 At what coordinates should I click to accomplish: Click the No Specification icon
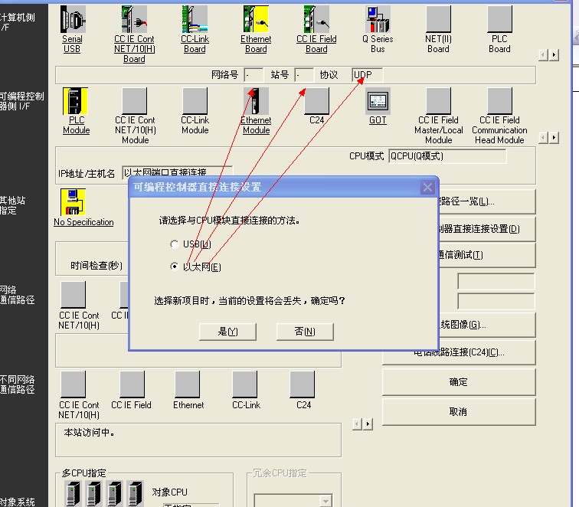[73, 202]
